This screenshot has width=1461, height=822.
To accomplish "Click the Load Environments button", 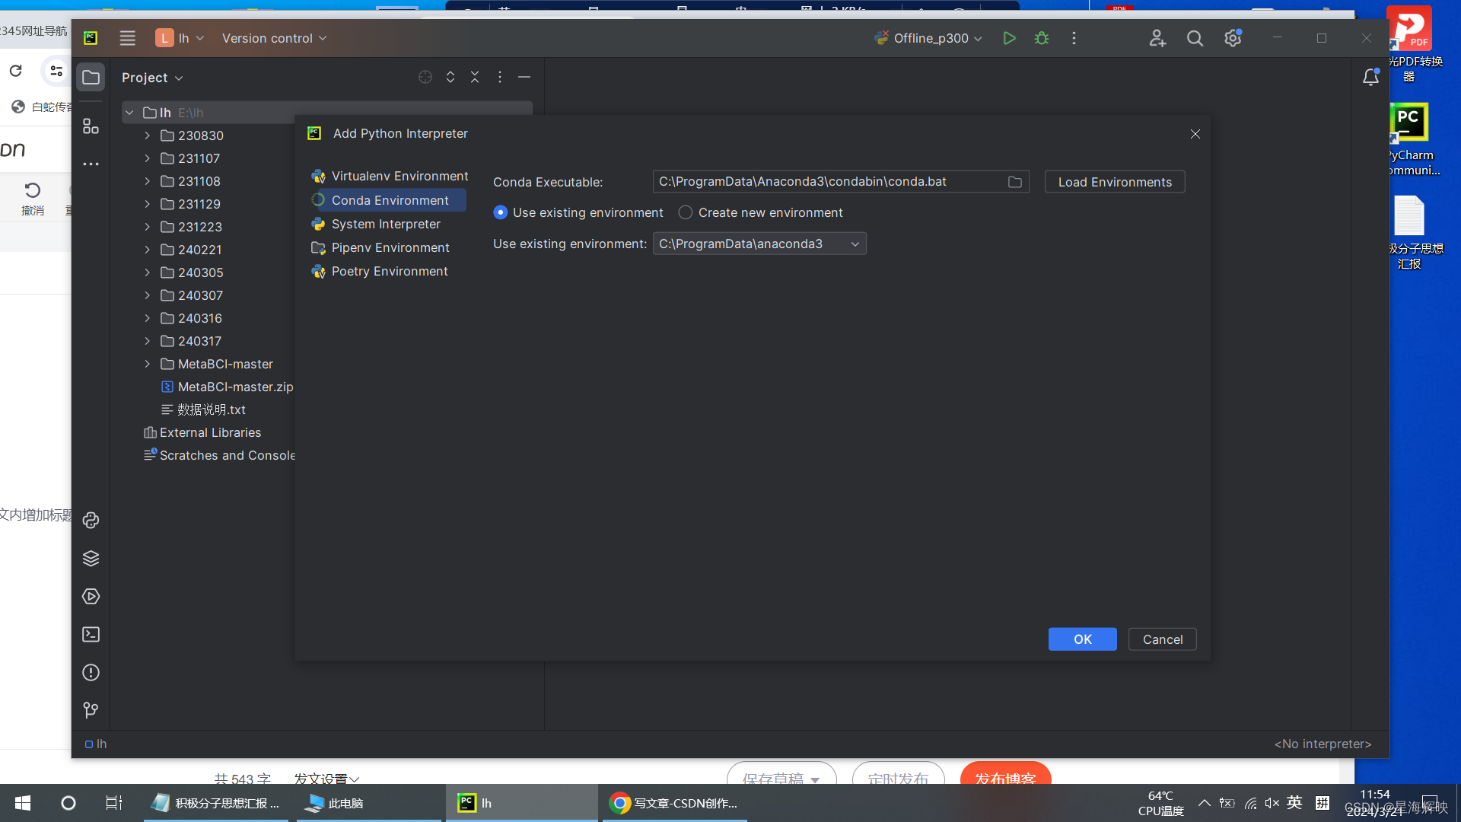I will pos(1114,182).
